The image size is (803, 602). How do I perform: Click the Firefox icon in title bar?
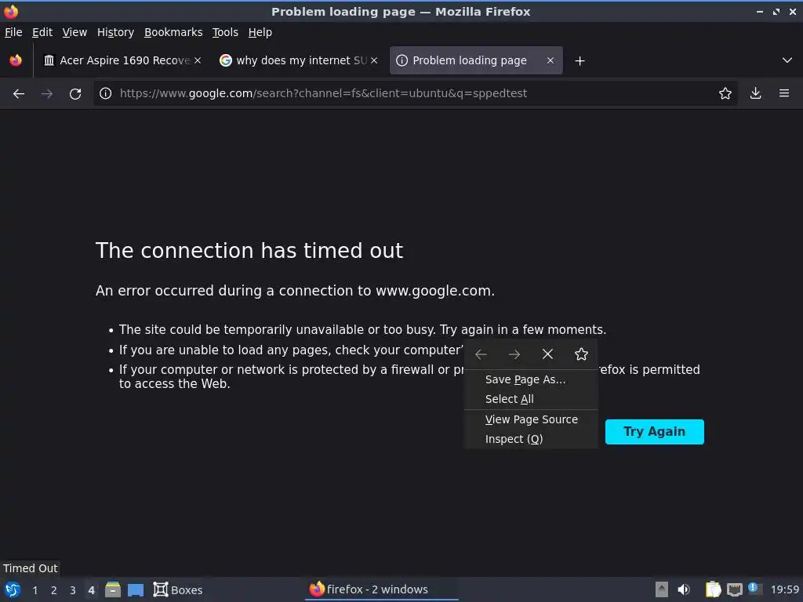click(11, 11)
